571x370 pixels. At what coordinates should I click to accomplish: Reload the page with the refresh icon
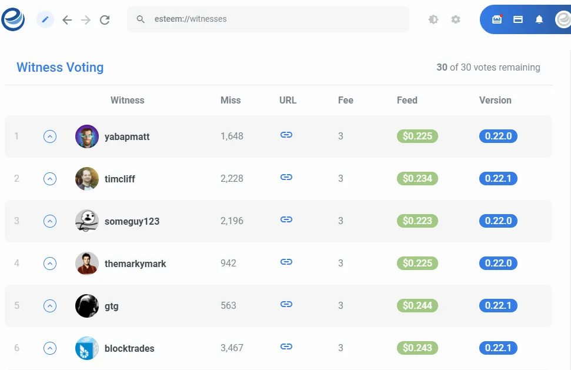(x=105, y=19)
